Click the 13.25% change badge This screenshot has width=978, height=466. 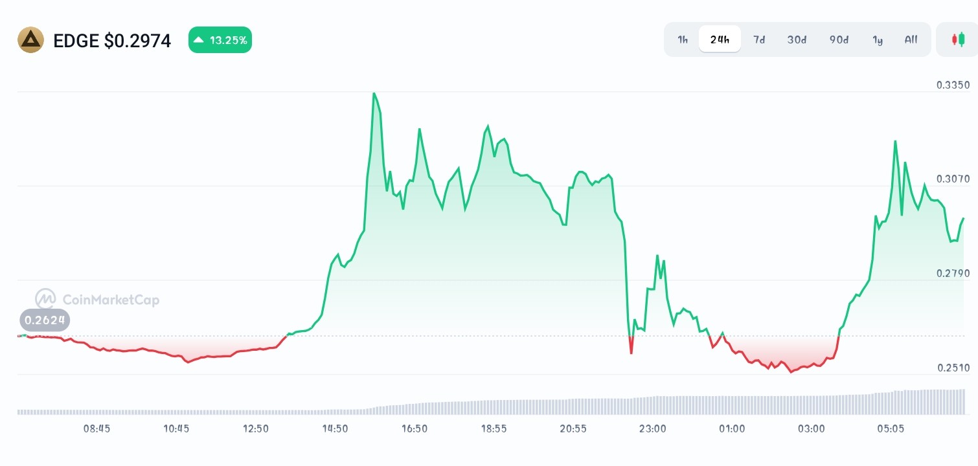[x=220, y=40]
